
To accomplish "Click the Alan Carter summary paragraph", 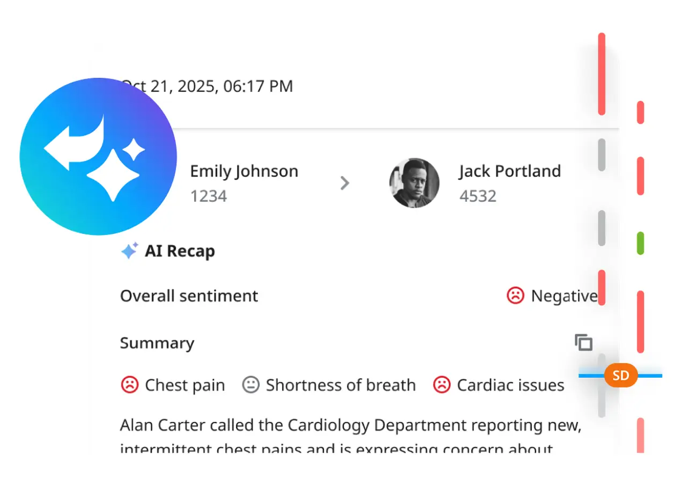I will pyautogui.click(x=351, y=426).
